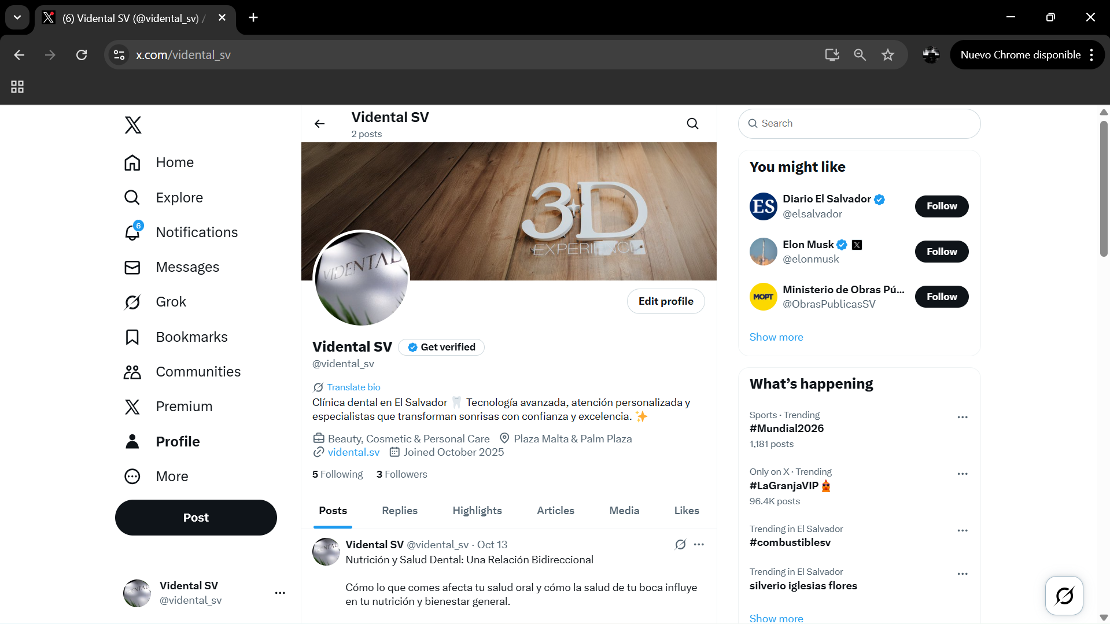Click the search icon on the profile header

[692, 123]
